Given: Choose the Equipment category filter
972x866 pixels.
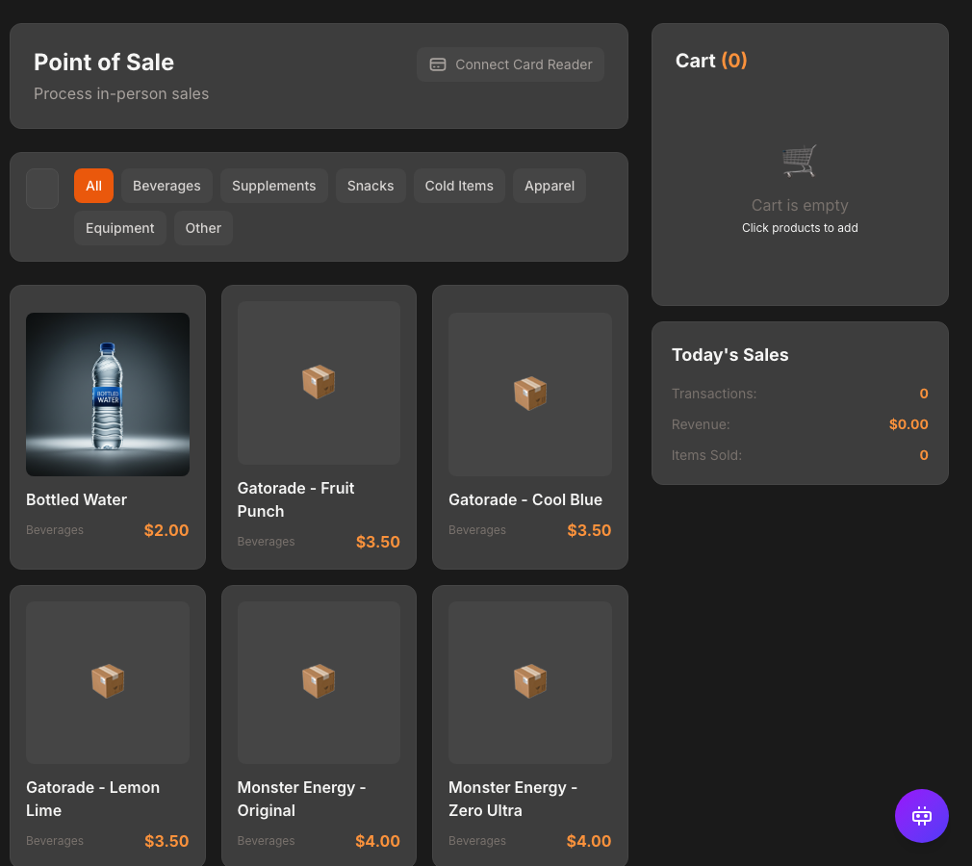Looking at the screenshot, I should tap(120, 228).
